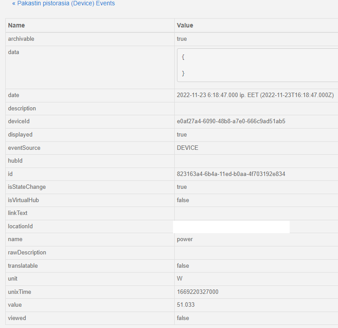
Task: Select the Name column header
Action: coord(16,25)
